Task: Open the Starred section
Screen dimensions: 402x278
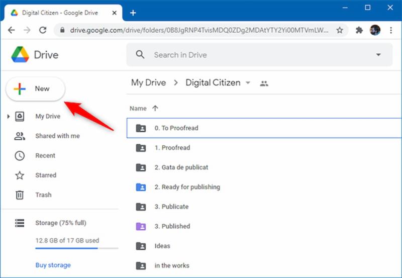Action: click(x=46, y=175)
